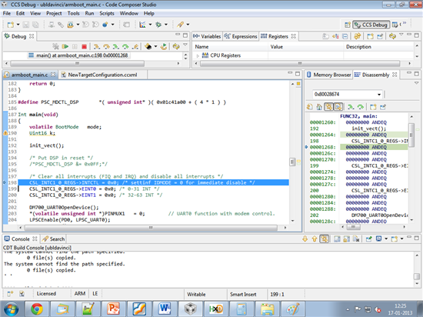Expand the CPU Registers tree node

pos(198,55)
